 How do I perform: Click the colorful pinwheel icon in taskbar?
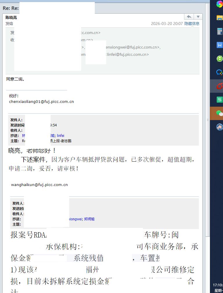220,4
